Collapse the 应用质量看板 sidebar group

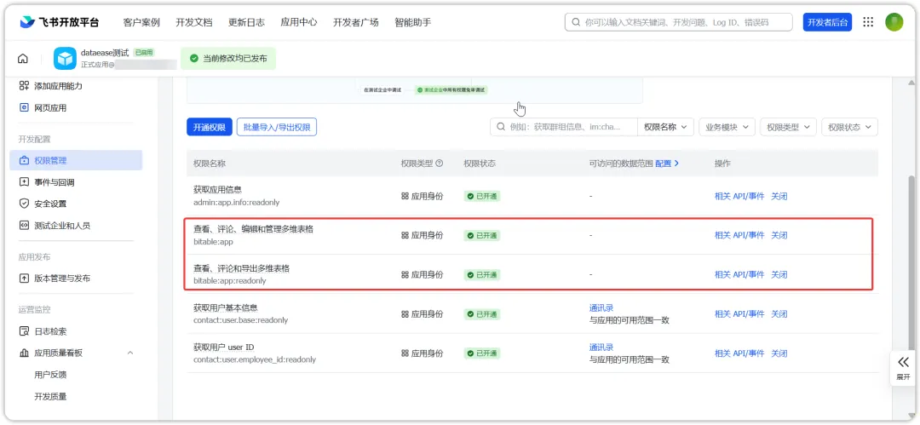[x=130, y=353]
